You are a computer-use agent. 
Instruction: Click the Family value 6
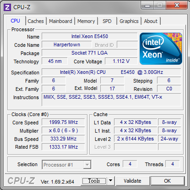click(54, 80)
